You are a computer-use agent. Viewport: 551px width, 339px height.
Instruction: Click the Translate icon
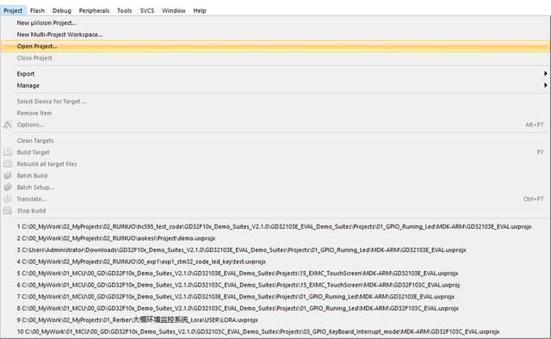(8, 199)
